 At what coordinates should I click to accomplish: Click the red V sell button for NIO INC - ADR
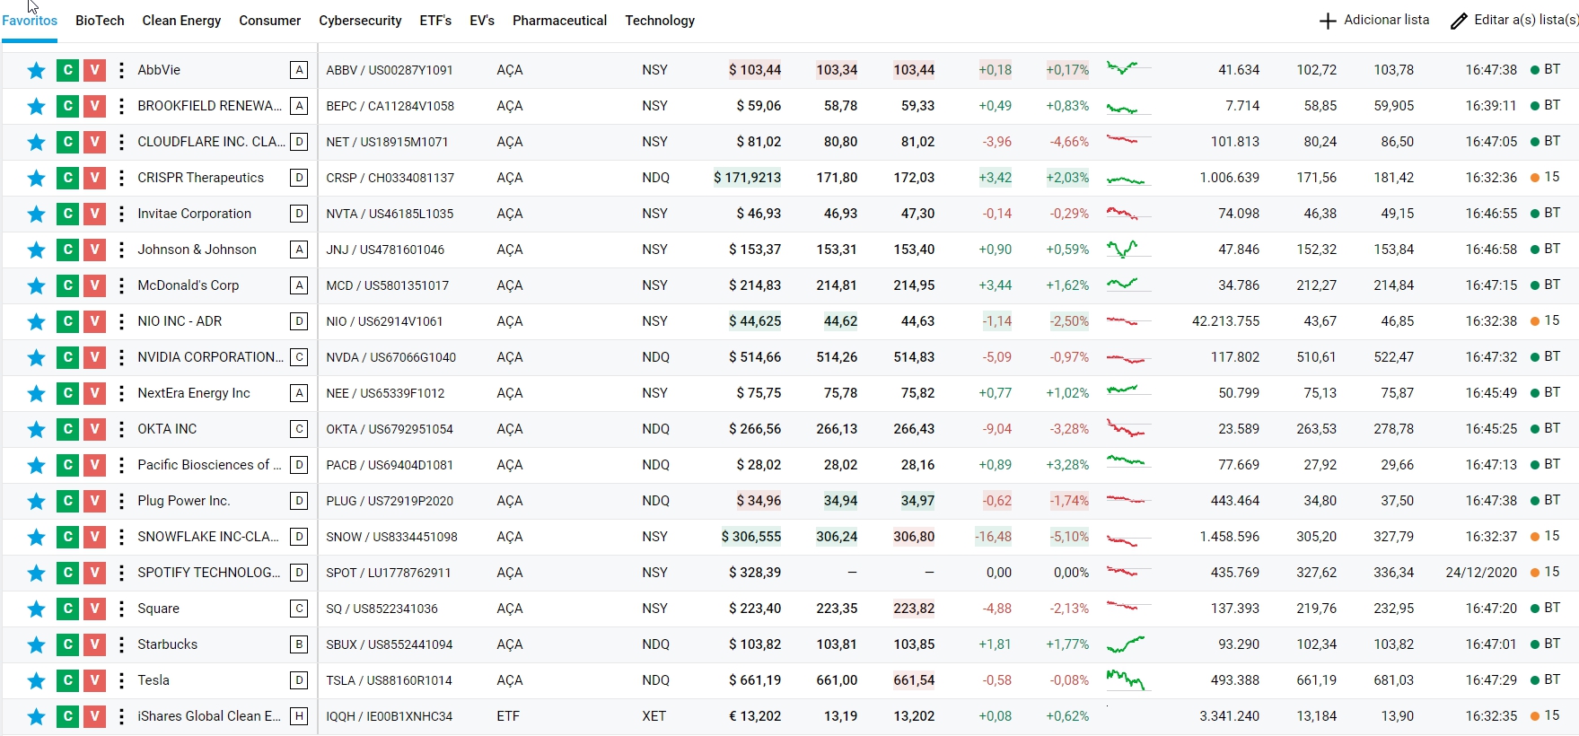pyautogui.click(x=94, y=321)
